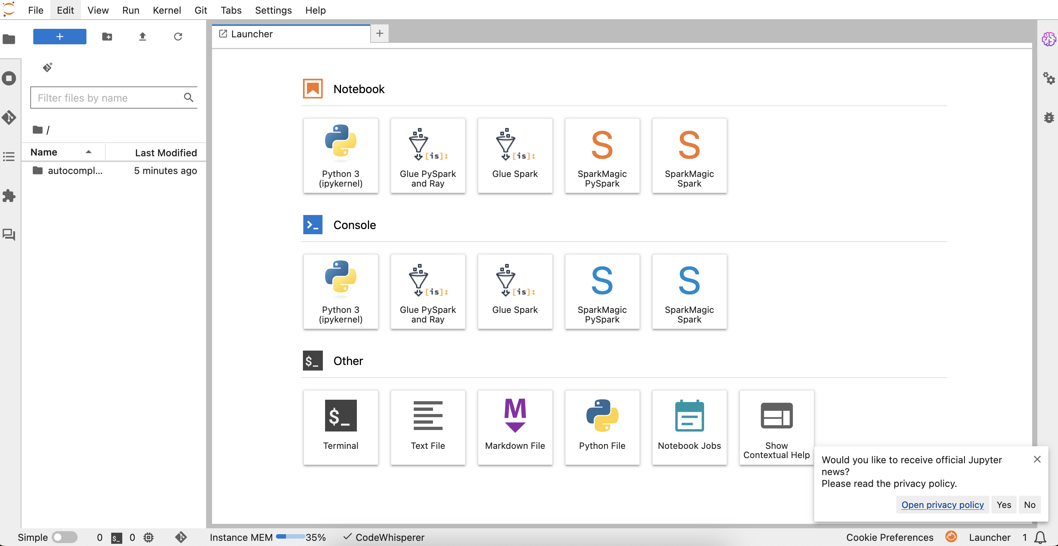Open Glue PySpark and Ray console
1058x546 pixels.
click(427, 292)
